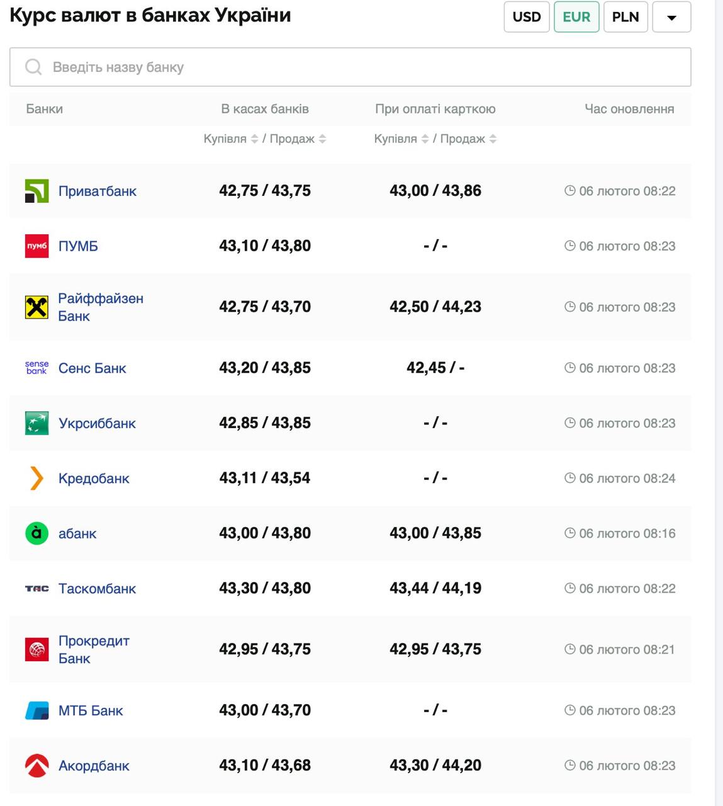Image resolution: width=723 pixels, height=806 pixels.
Task: Click the red ПУМБ logo icon
Action: 36,246
